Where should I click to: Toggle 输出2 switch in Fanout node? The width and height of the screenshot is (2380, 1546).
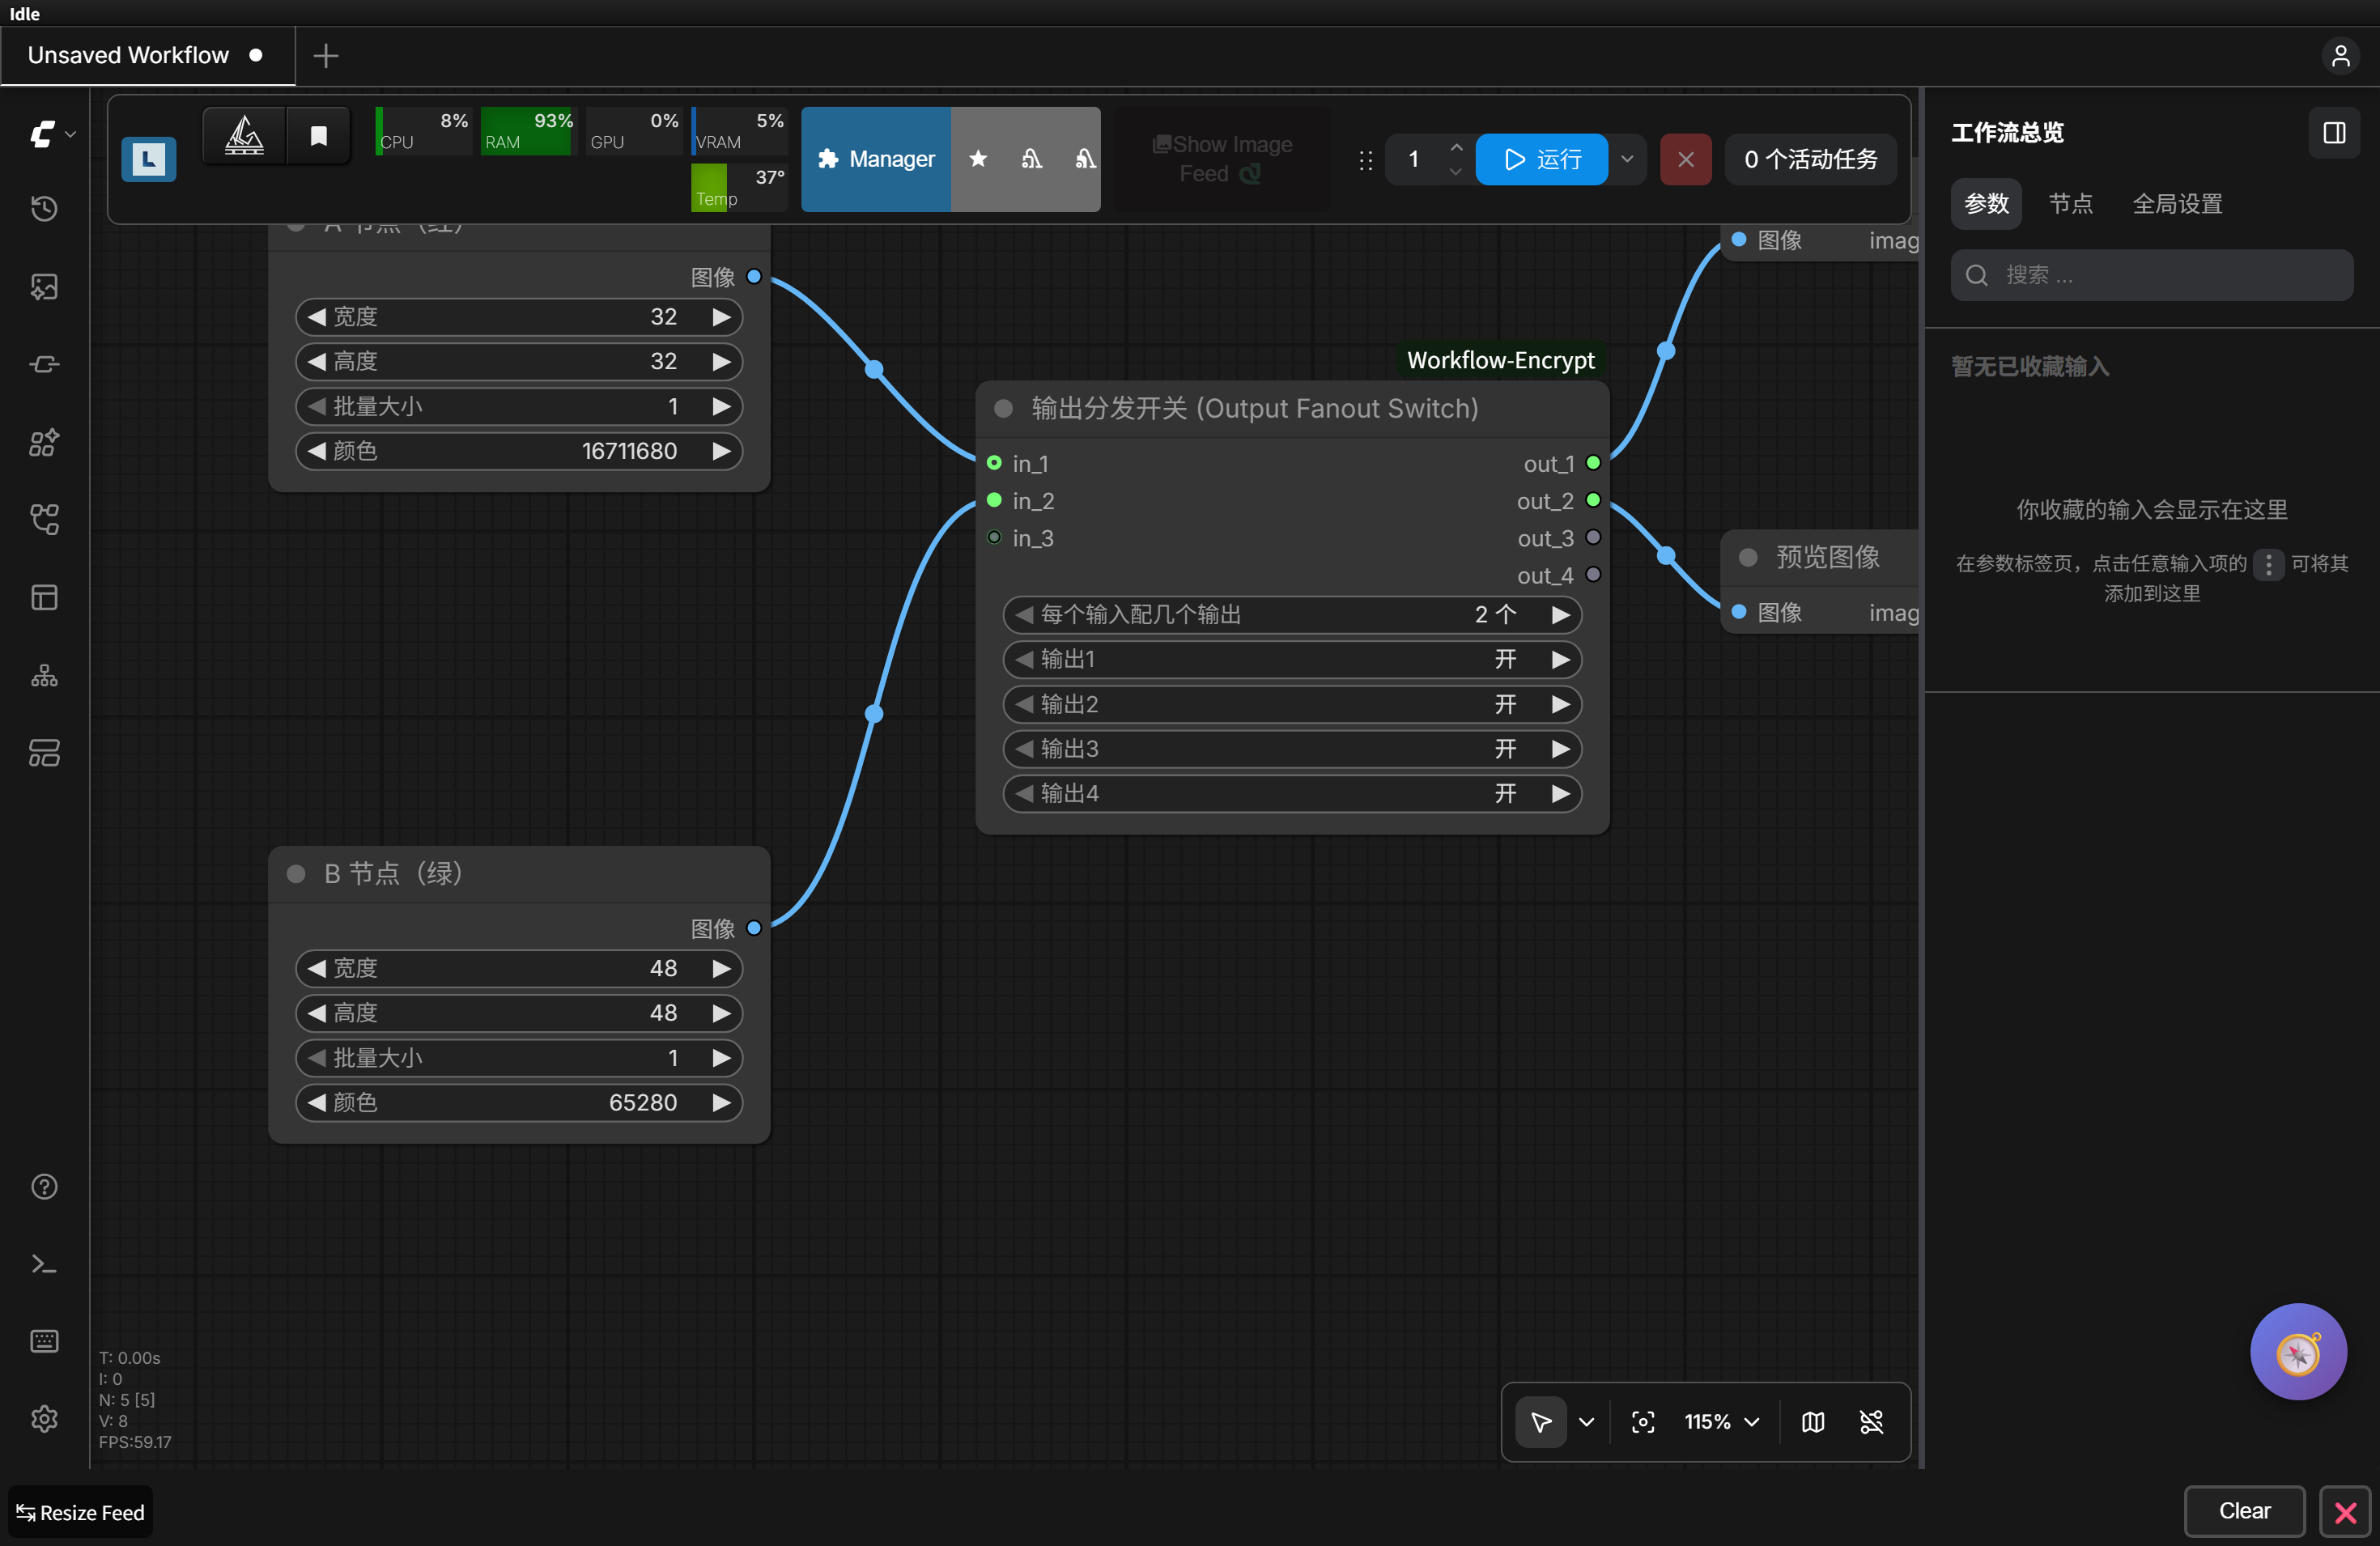pos(1292,704)
